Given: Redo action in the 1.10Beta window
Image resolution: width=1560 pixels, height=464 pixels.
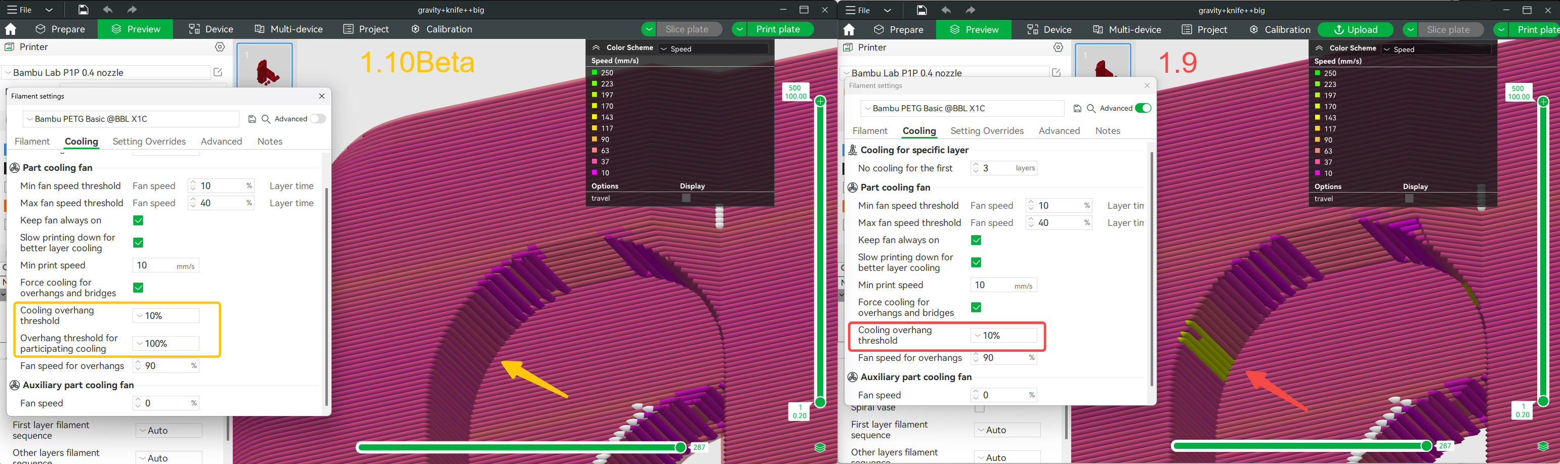Looking at the screenshot, I should [132, 10].
